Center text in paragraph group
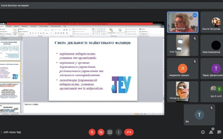 click(x=58, y=33)
